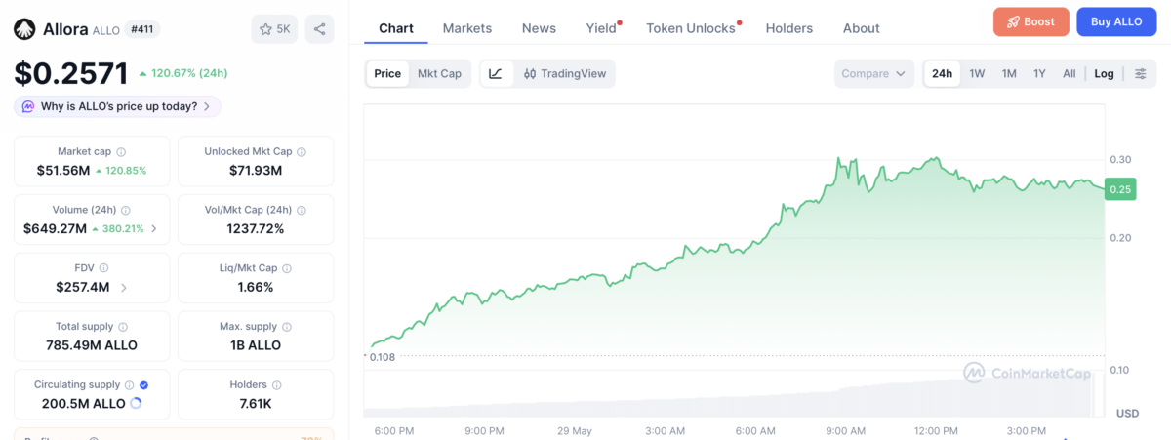
Task: Click the $71.93M unlocked cap value
Action: (x=256, y=171)
